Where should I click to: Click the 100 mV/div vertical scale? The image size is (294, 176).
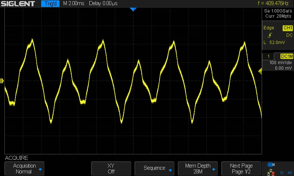coord(281,63)
